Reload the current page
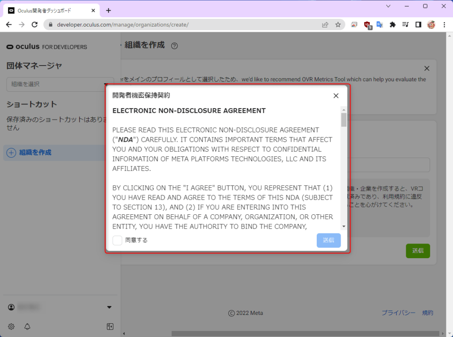Screen dimensions: 453x337 point(35,25)
